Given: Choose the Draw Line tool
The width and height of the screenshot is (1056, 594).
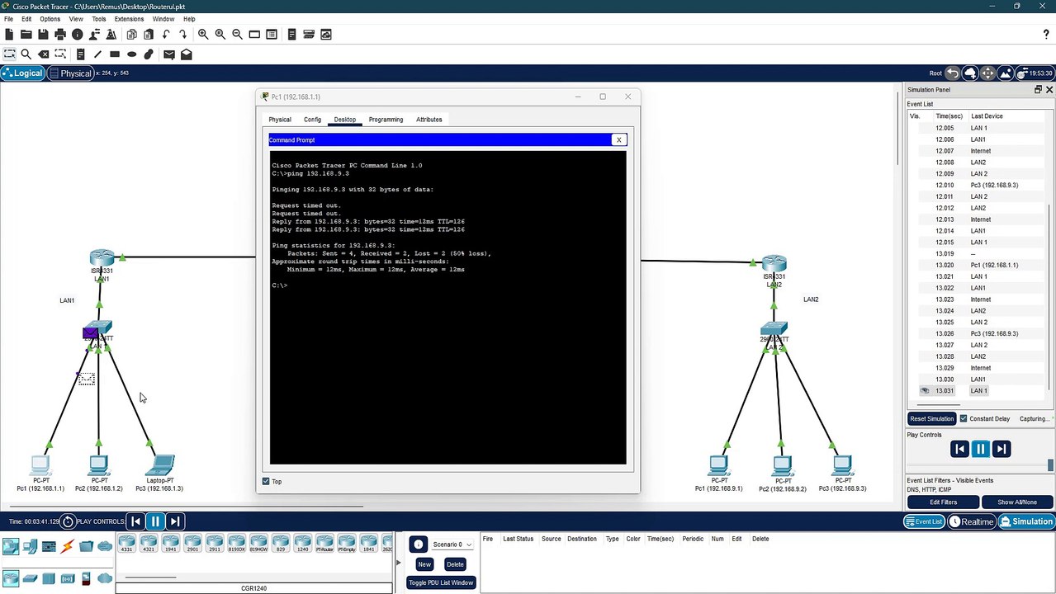Looking at the screenshot, I should click(x=97, y=54).
